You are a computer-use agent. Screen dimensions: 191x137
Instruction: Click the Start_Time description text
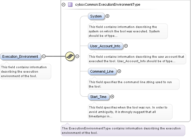pos(130,112)
